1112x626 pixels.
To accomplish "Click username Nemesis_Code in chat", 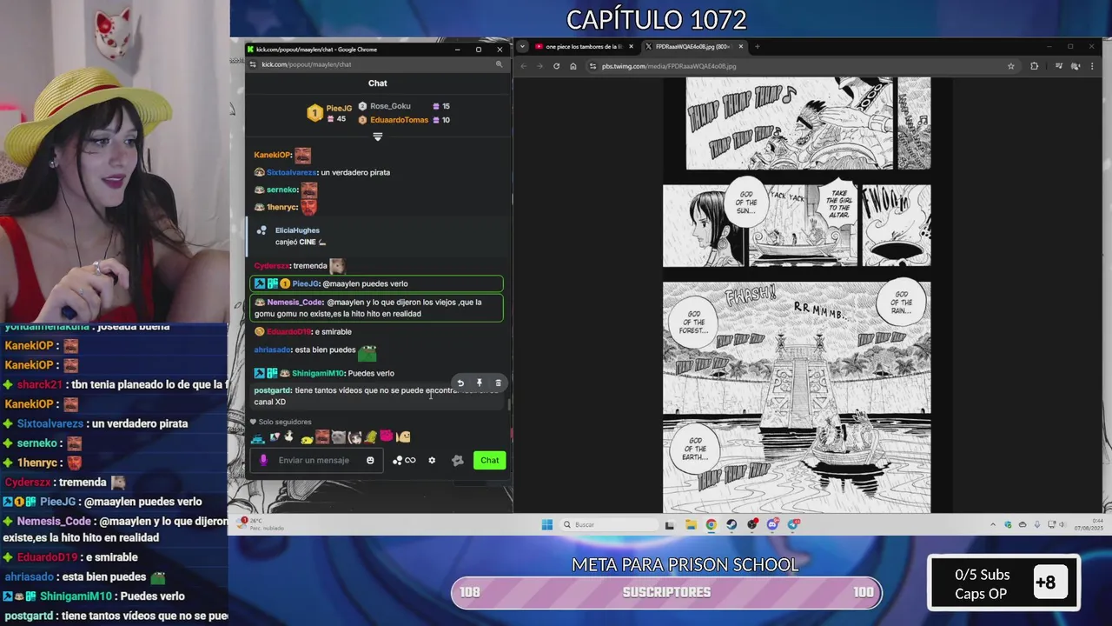I will (295, 302).
